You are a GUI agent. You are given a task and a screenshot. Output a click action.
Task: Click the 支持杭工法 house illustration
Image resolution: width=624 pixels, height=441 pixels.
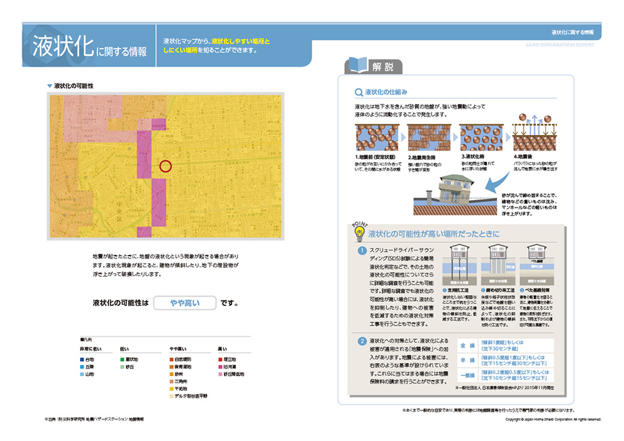coord(460,264)
